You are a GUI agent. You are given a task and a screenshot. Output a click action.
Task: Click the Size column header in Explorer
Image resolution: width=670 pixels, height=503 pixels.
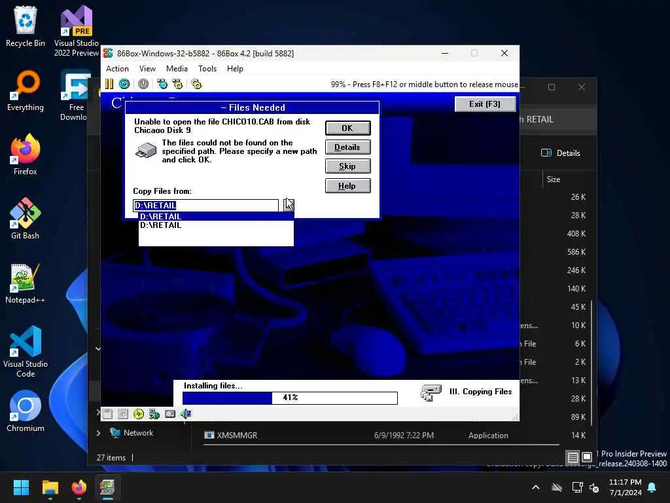coord(554,179)
